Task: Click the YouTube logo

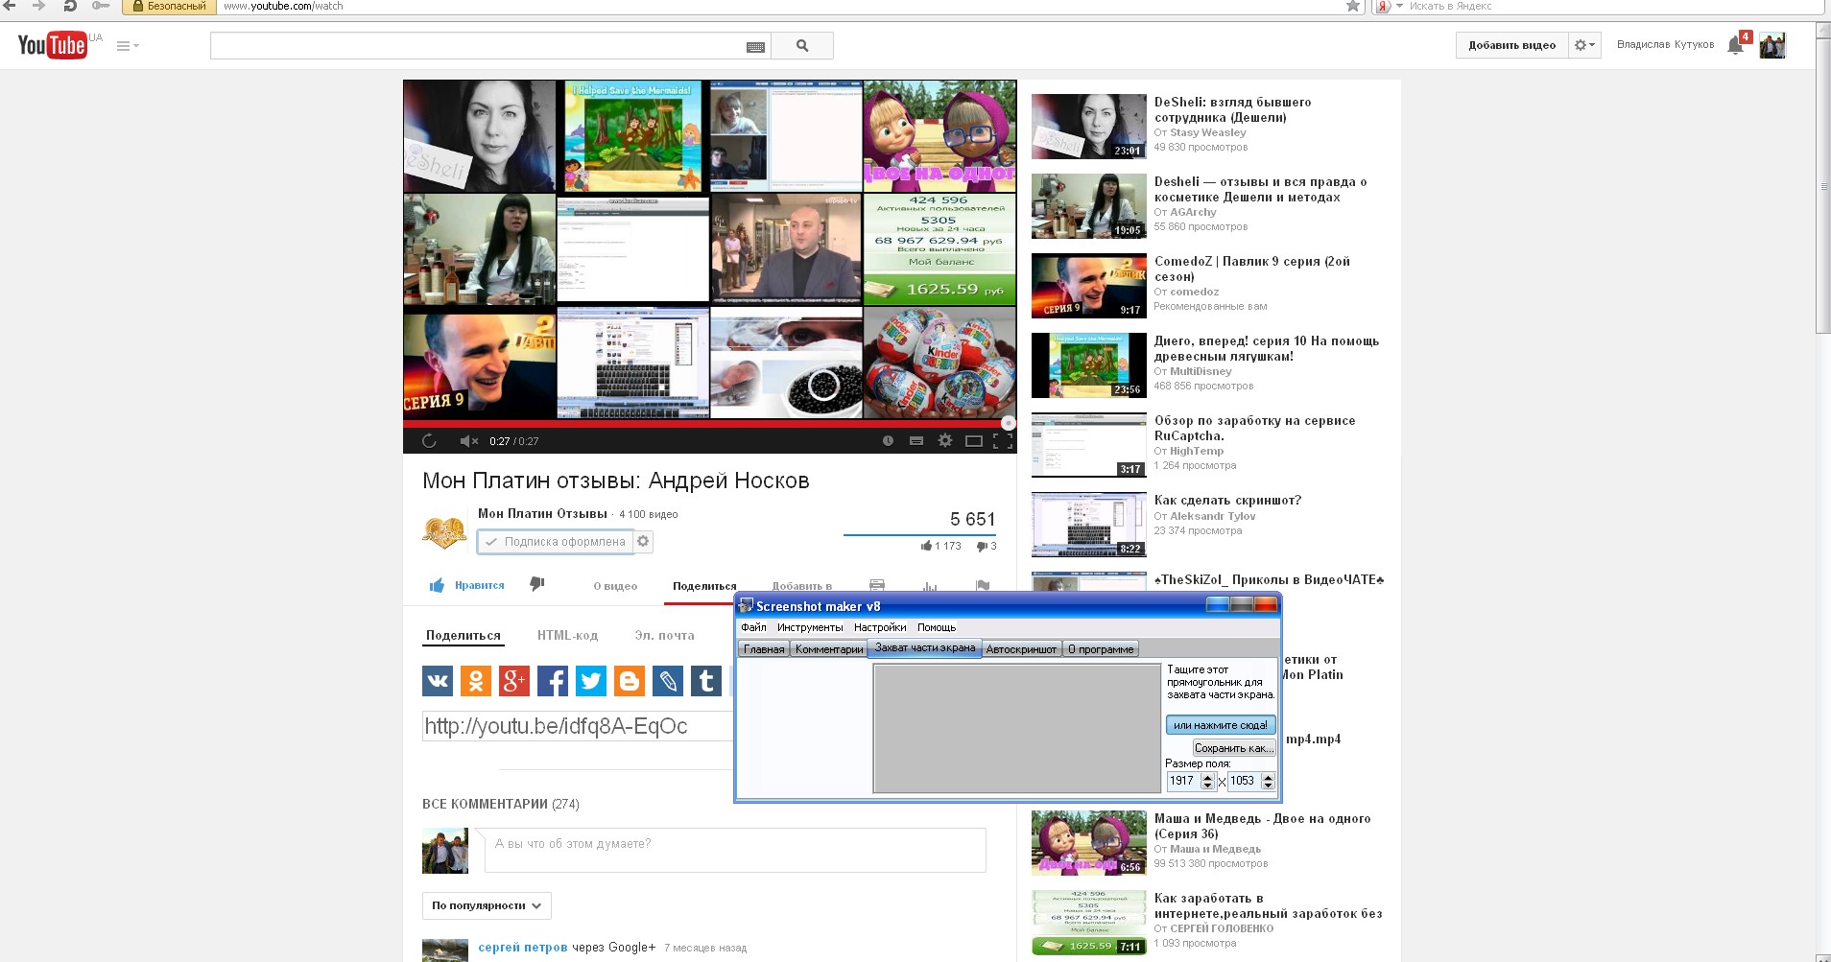Action: tap(53, 45)
